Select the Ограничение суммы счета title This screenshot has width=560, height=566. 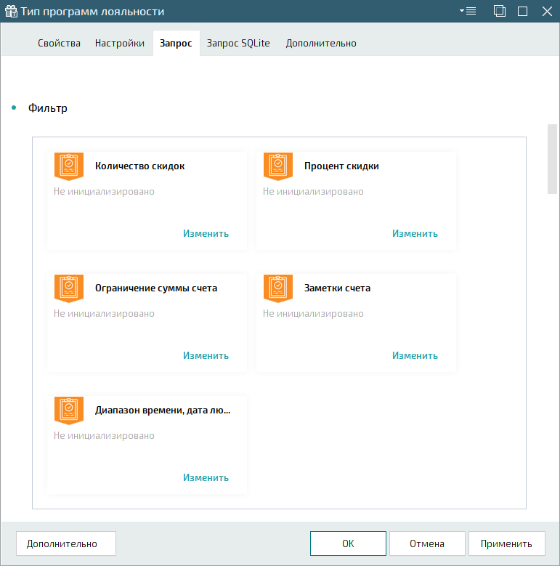(156, 288)
